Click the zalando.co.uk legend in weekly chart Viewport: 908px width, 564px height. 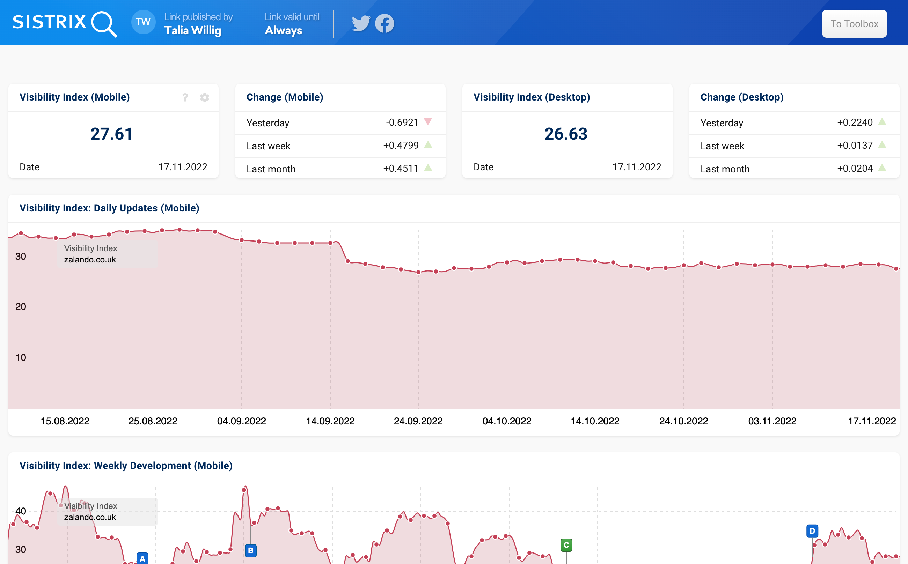point(90,517)
